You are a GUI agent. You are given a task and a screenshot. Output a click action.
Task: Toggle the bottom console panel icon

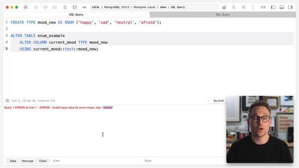(x=282, y=7)
